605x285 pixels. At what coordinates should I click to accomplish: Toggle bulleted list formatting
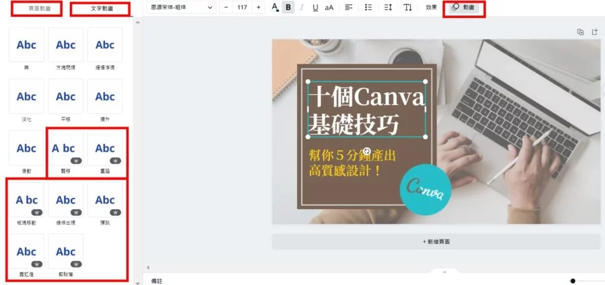(x=368, y=7)
